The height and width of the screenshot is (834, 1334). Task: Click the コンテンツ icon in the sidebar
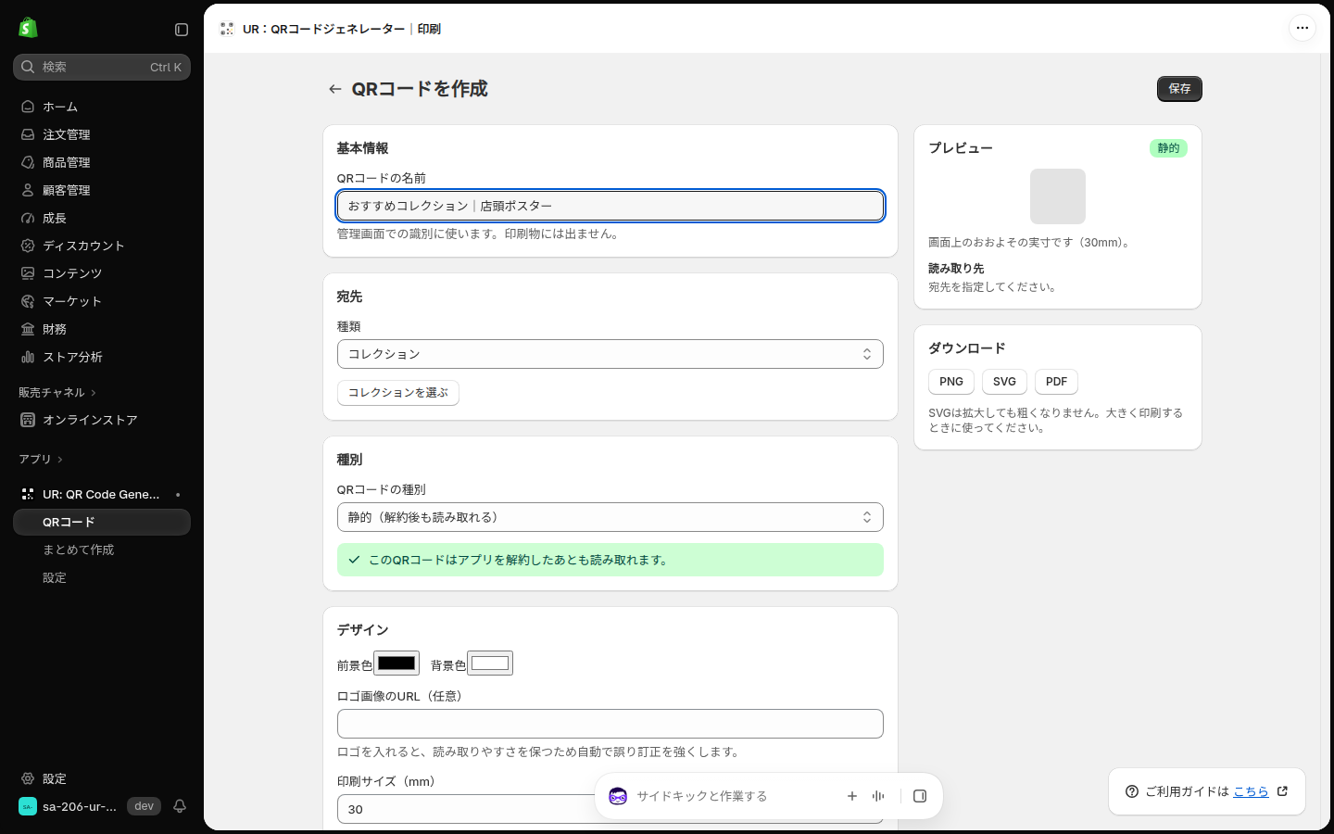(28, 273)
